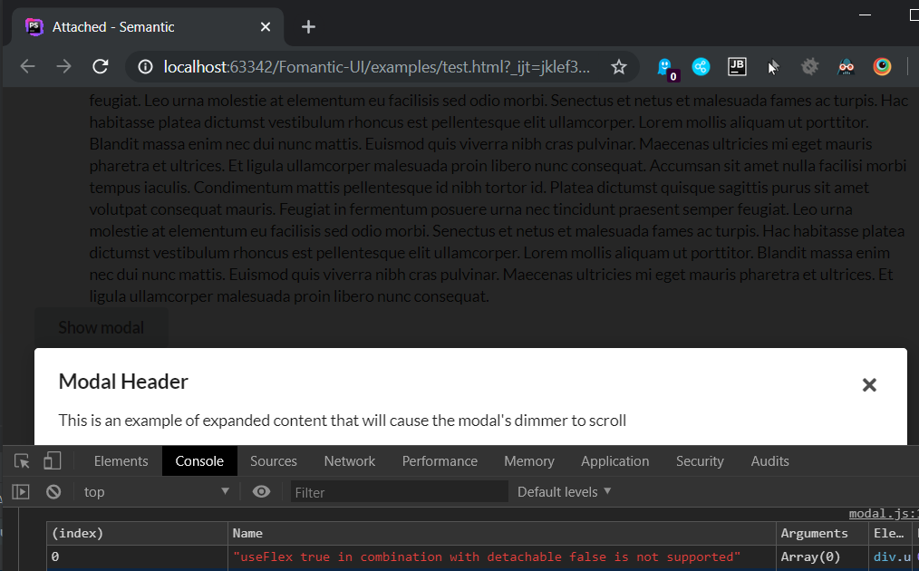
Task: Open the Ghostery extension icon
Action: click(667, 69)
